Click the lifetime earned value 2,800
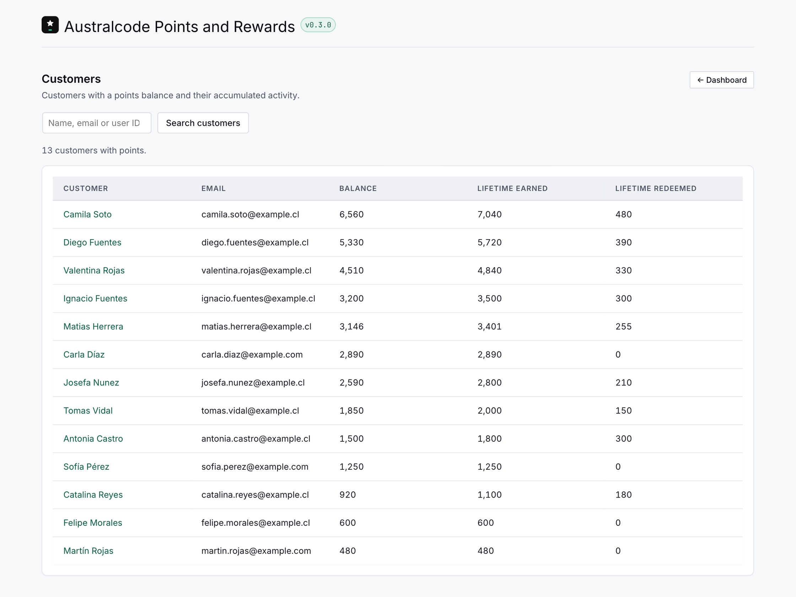Image resolution: width=796 pixels, height=597 pixels. coord(489,383)
